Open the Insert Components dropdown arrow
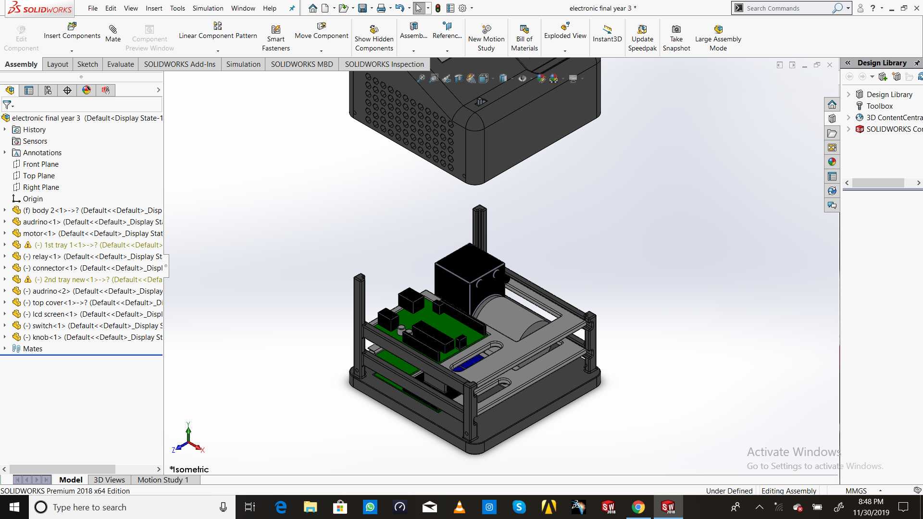 point(72,51)
